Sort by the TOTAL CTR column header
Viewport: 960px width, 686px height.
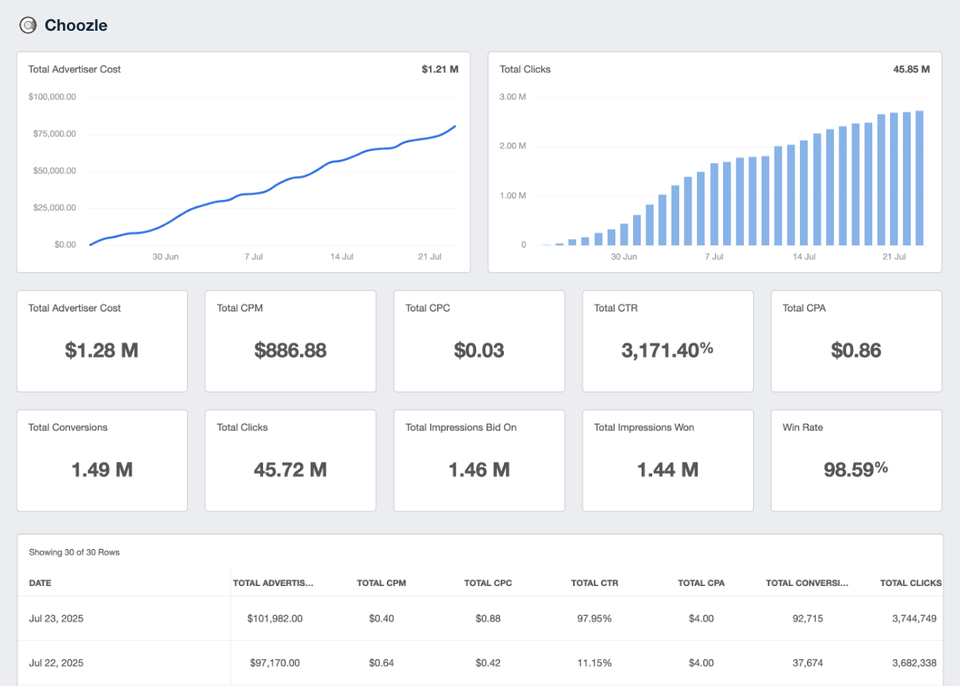pos(594,583)
